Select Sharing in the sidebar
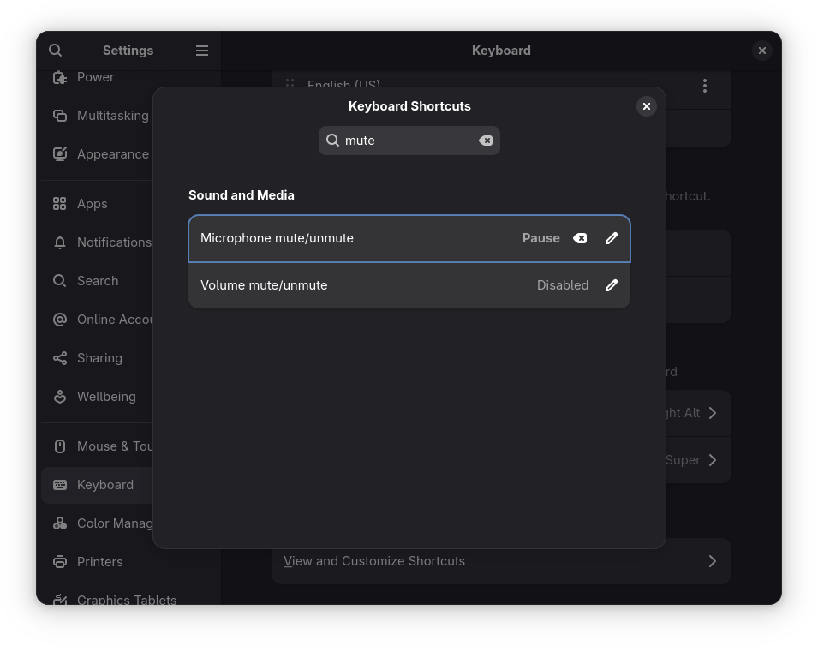 pyautogui.click(x=99, y=358)
